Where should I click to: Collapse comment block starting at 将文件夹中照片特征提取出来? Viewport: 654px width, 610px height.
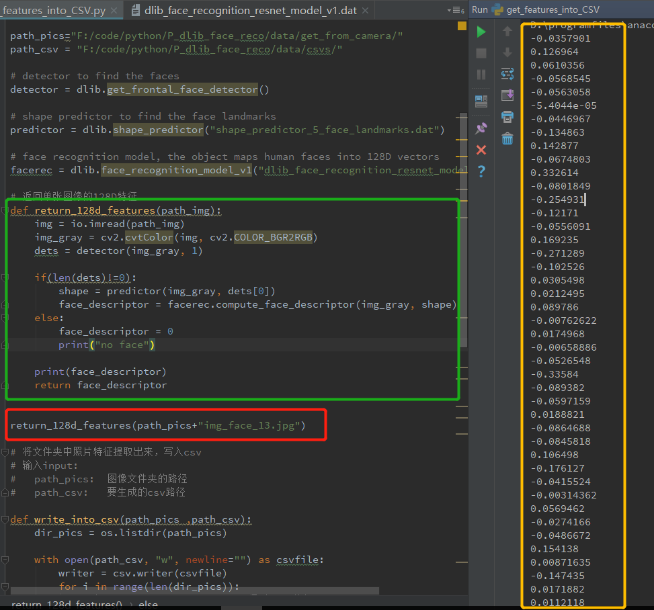pyautogui.click(x=5, y=452)
